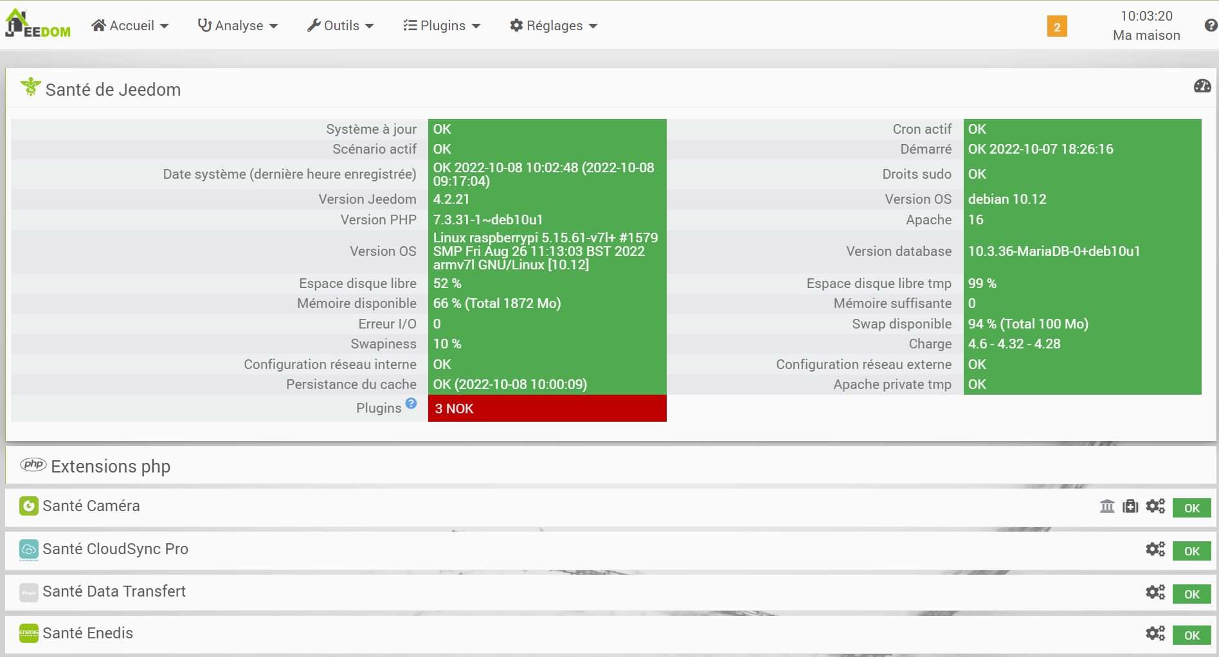Click the OK button for Santé Caméra
The height and width of the screenshot is (657, 1219).
pyautogui.click(x=1192, y=508)
